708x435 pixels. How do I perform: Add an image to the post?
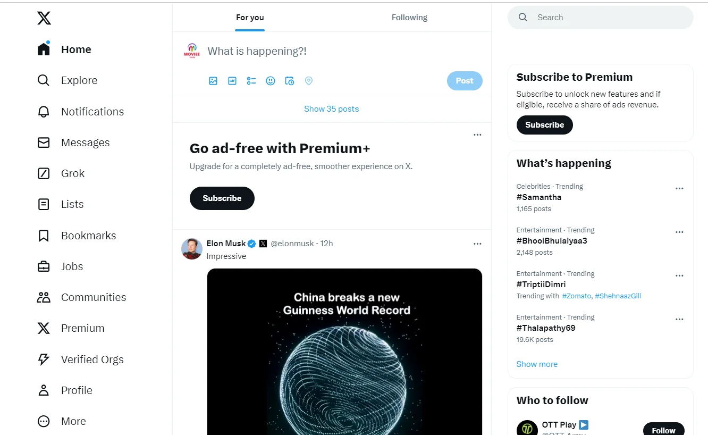tap(213, 81)
